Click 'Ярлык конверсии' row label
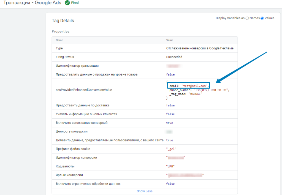 click(x=69, y=175)
